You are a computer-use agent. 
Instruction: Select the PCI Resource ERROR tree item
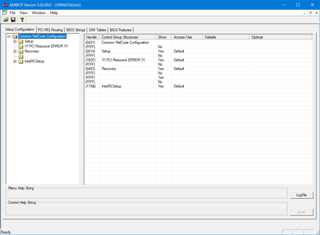tap(46, 46)
